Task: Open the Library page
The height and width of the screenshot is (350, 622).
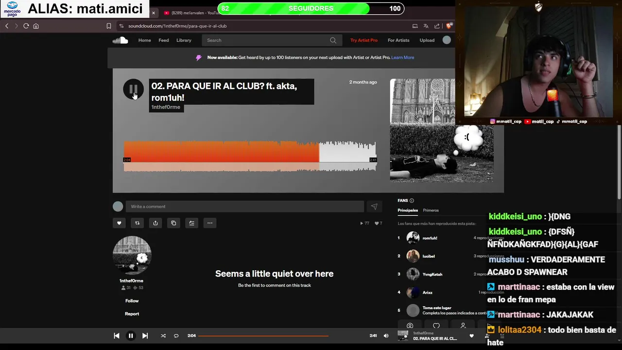Action: [184, 40]
